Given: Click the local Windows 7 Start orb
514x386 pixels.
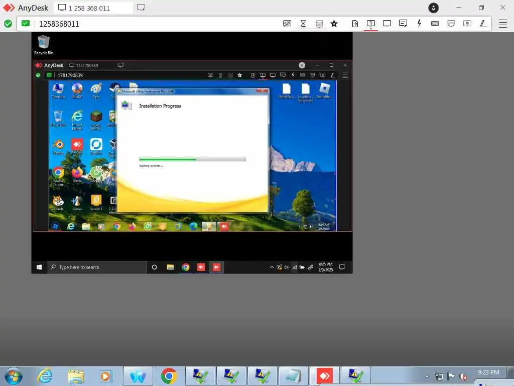Looking at the screenshot, I should point(14,376).
